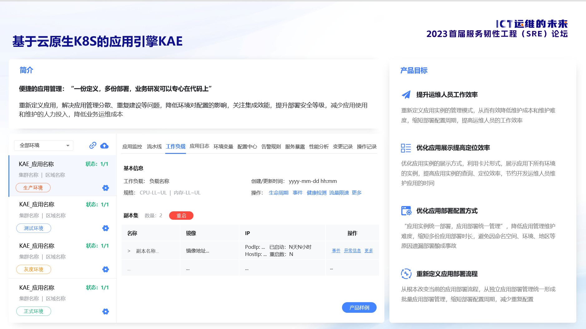The image size is (586, 329).
Task: Click the 负载名称 workload value
Action: [x=159, y=181]
